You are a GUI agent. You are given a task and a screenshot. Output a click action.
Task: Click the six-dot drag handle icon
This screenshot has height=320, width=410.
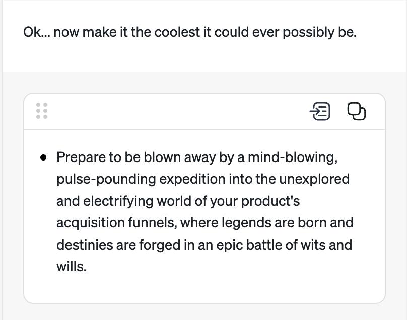tap(42, 111)
